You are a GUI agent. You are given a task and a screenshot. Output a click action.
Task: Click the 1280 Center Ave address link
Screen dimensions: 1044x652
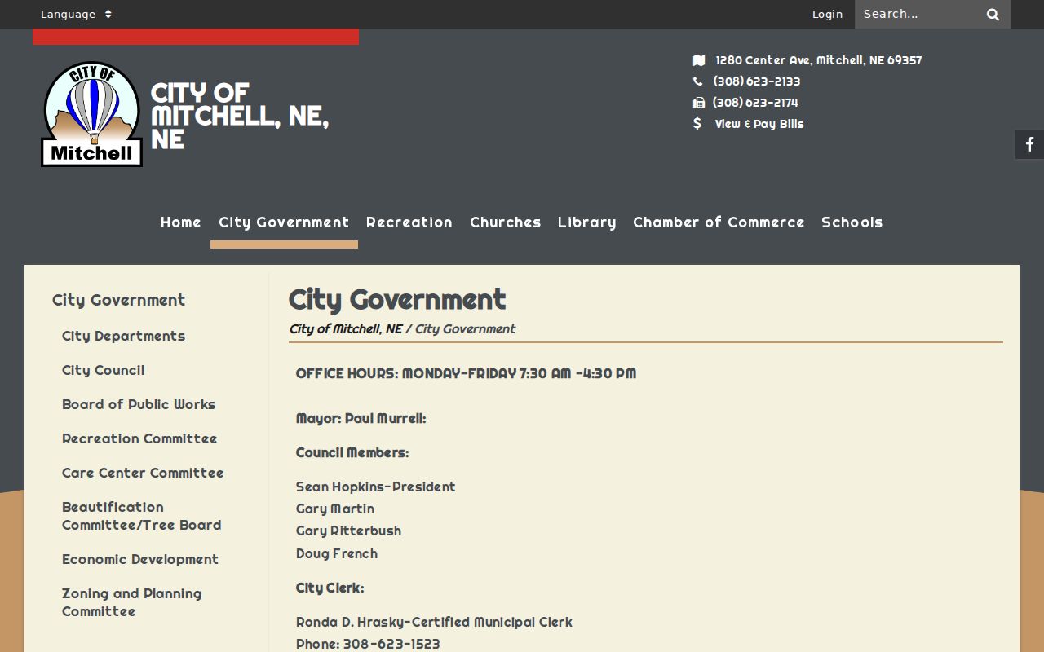tap(819, 60)
